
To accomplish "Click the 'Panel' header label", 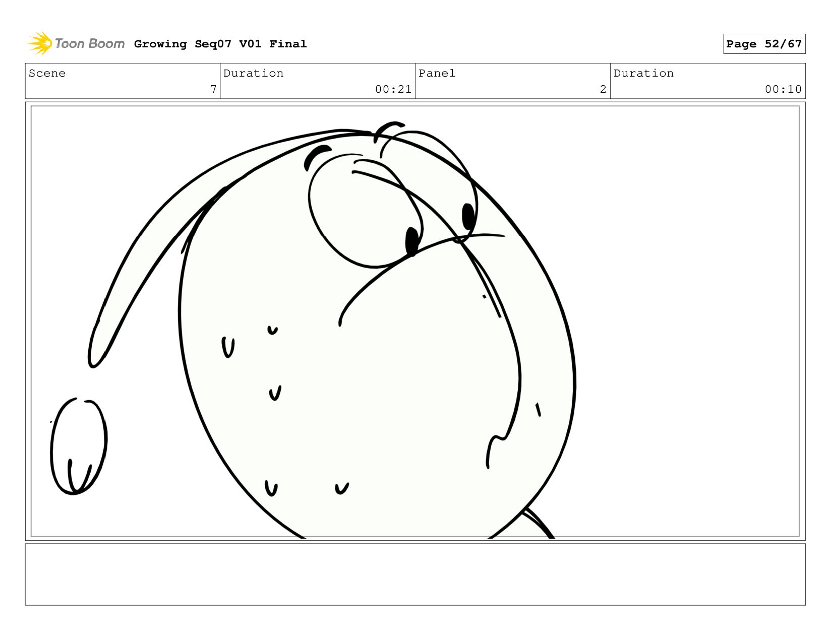I will (x=437, y=73).
